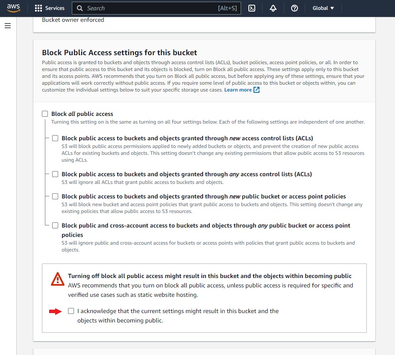Check blocking public access through new ACLs
The height and width of the screenshot is (355, 395).
pos(55,138)
